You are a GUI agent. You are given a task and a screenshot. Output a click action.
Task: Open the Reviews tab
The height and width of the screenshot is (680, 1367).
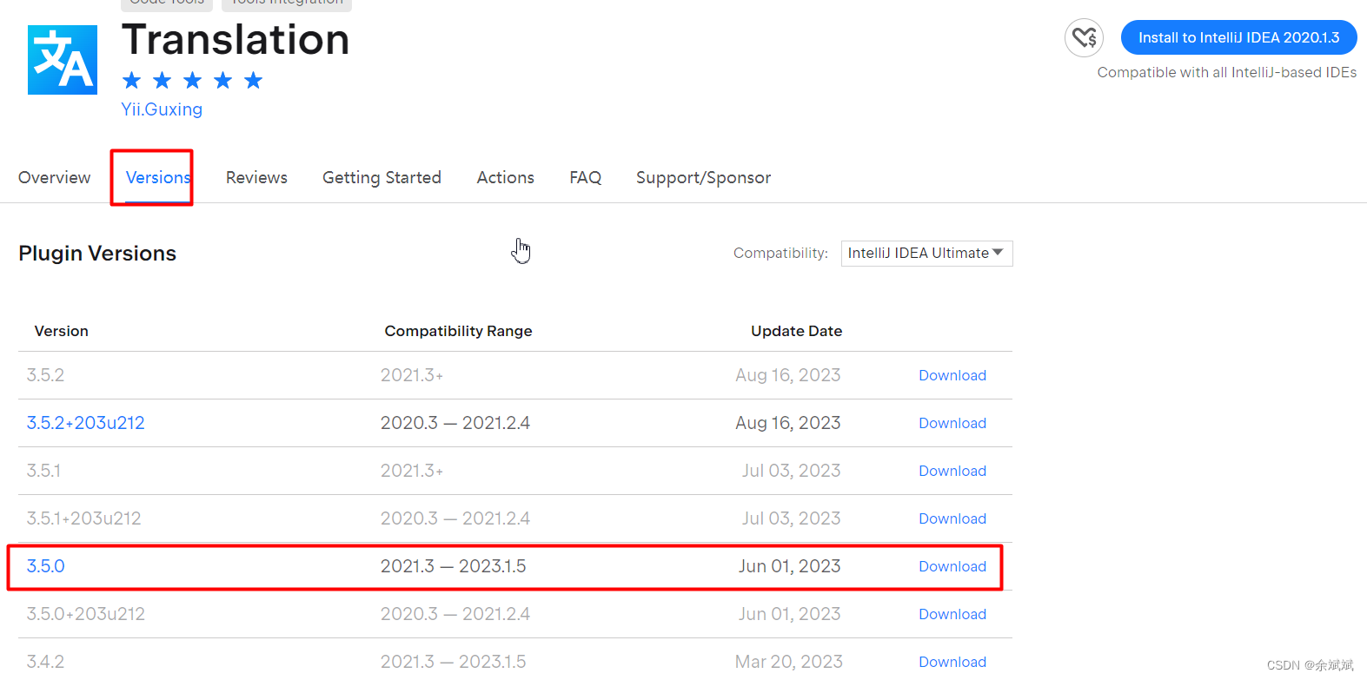pos(256,177)
